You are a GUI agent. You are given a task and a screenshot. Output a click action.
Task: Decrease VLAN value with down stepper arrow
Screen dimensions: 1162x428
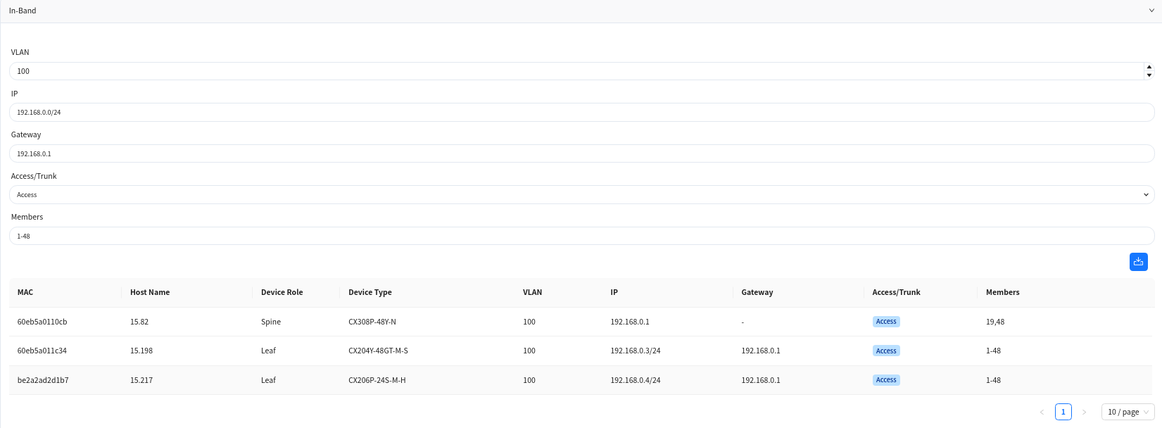tap(1149, 75)
